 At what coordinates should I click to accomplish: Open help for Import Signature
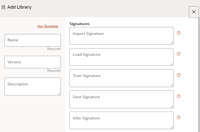click(179, 33)
